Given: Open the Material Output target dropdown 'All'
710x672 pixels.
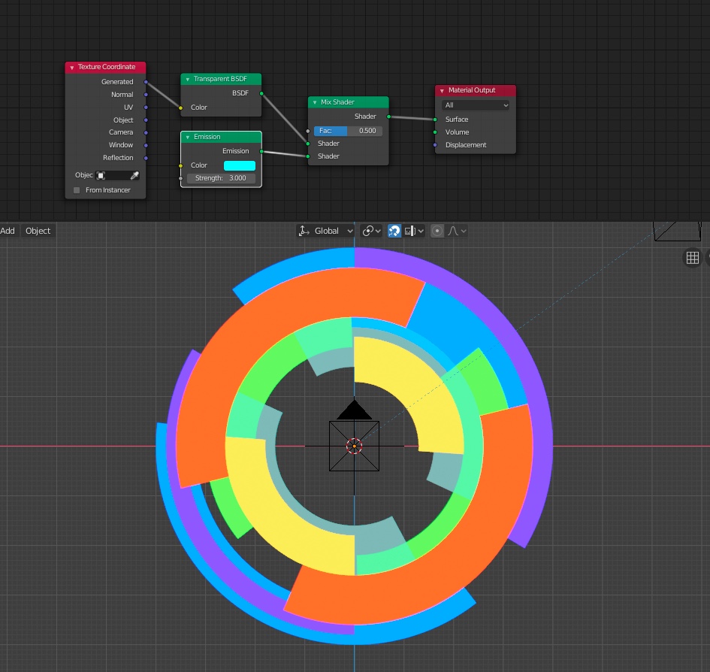Looking at the screenshot, I should (x=476, y=105).
